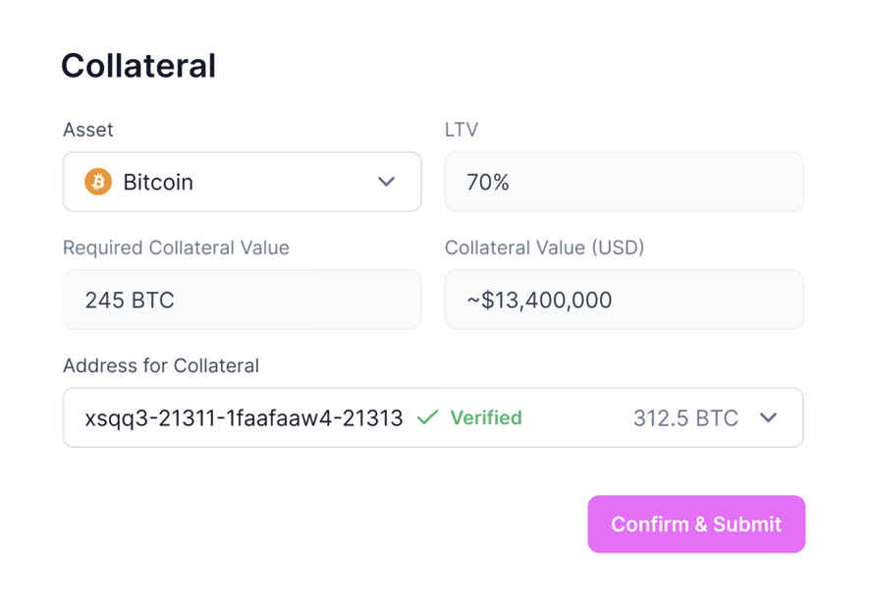Click the xsqq3-21311-1faafaaw4-21313 address text

pyautogui.click(x=244, y=418)
